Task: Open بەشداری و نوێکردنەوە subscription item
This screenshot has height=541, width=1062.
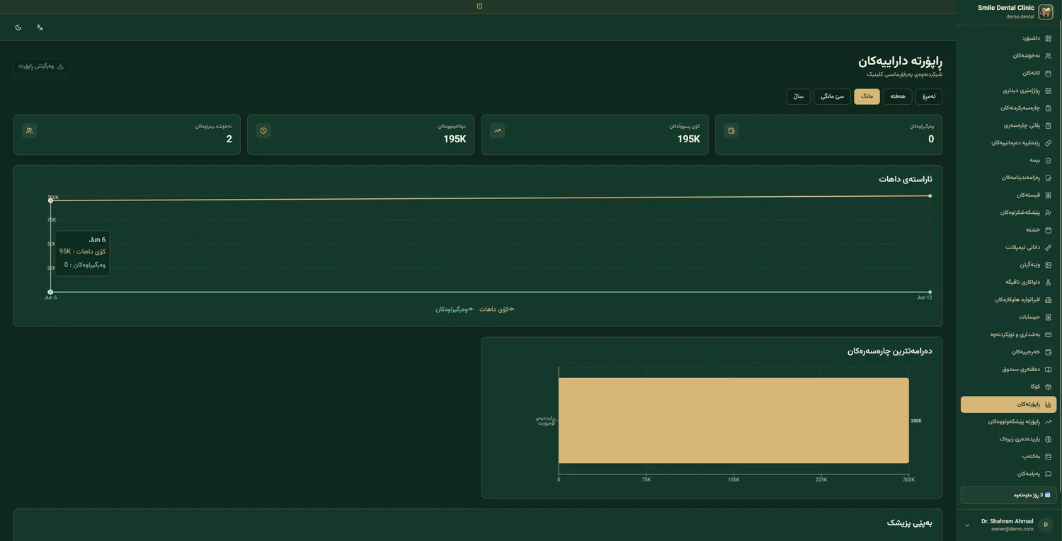Action: (1008, 334)
